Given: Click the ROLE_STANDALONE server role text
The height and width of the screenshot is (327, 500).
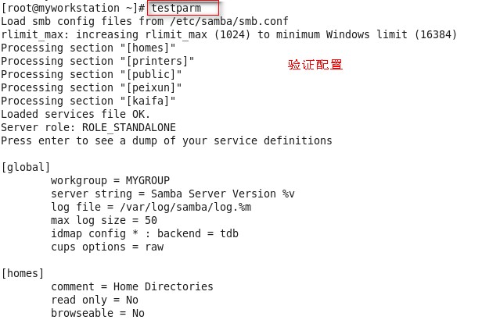Looking at the screenshot, I should click(129, 127).
